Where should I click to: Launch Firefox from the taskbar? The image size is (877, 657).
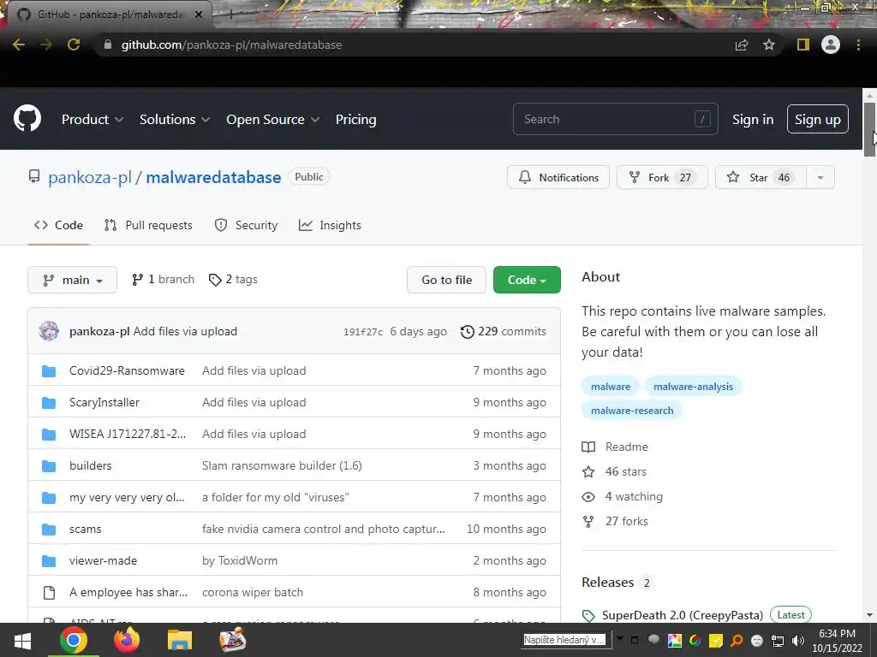(x=127, y=640)
